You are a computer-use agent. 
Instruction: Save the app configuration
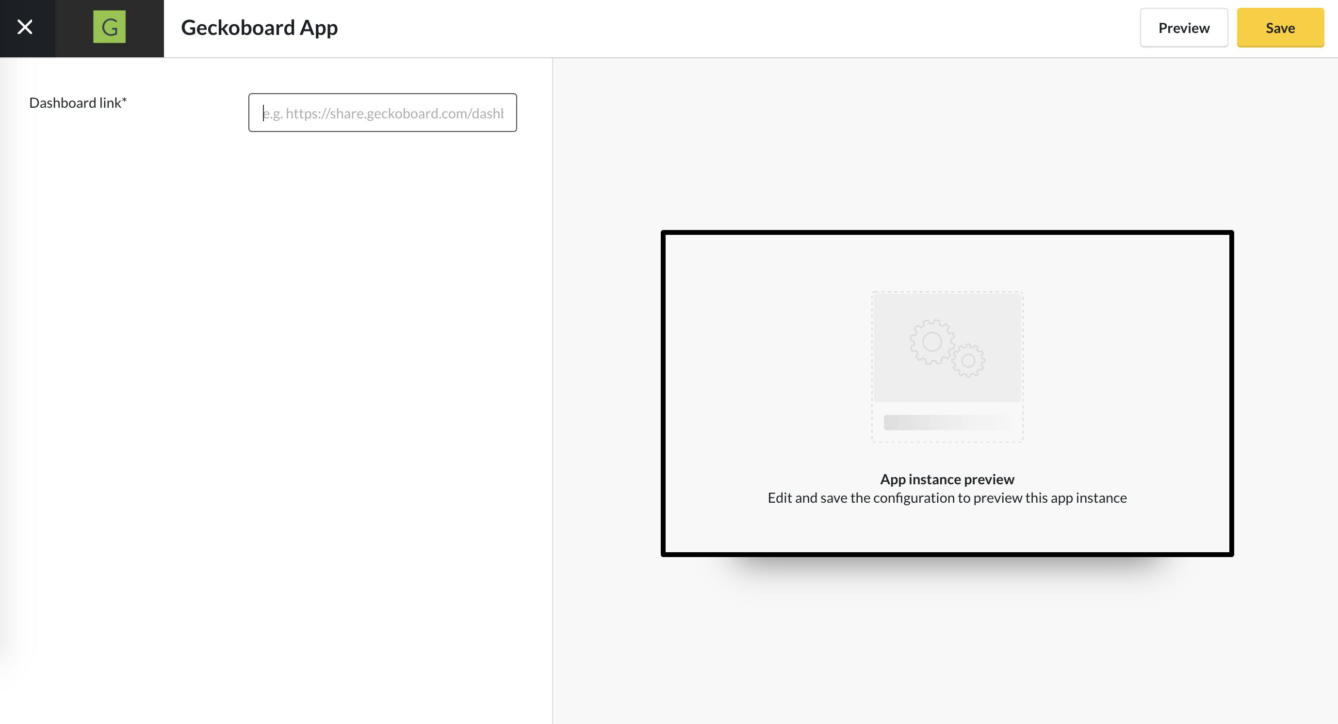(1280, 28)
